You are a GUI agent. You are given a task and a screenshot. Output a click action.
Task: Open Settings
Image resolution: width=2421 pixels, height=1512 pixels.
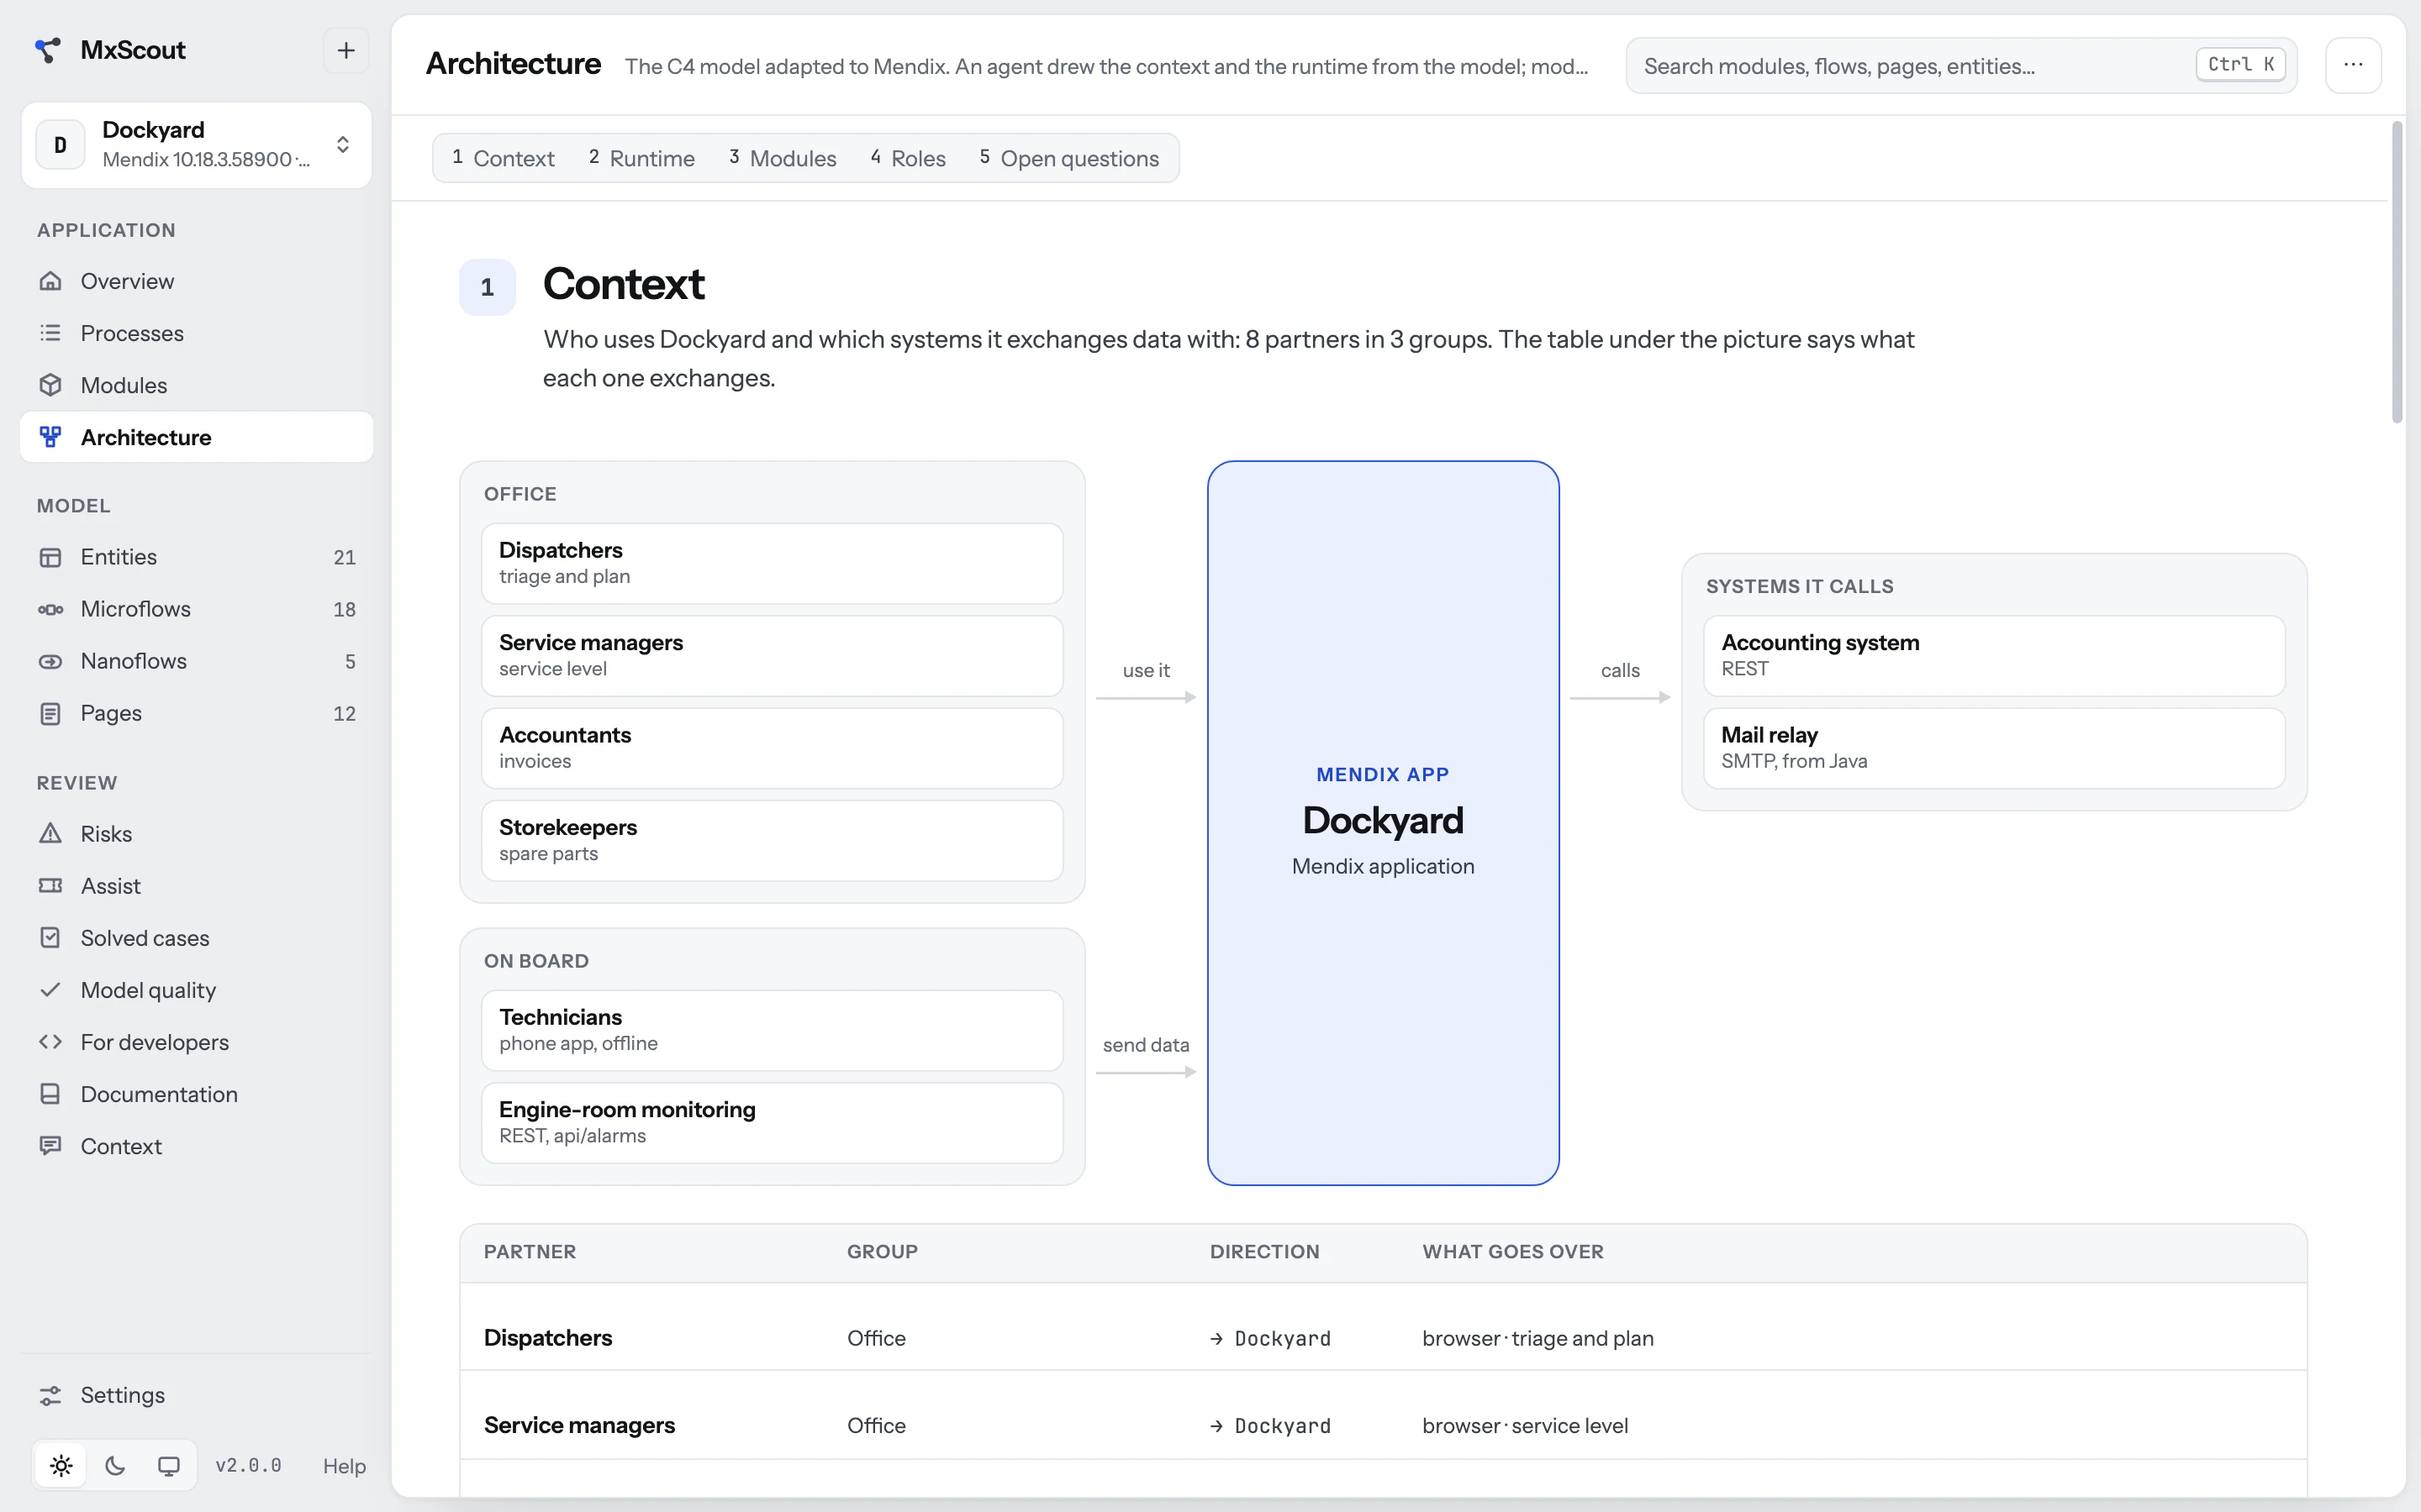pyautogui.click(x=196, y=1395)
